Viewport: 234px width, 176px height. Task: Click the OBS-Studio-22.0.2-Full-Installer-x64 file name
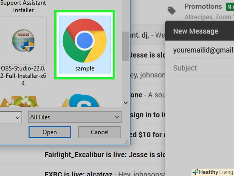point(23,76)
